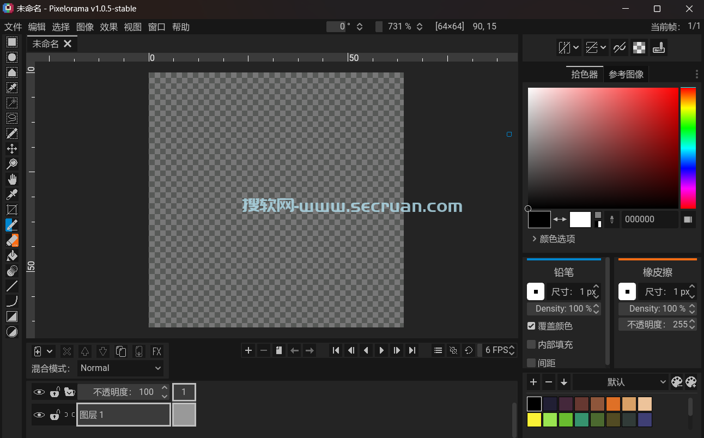Click the black left color swatch

click(539, 220)
